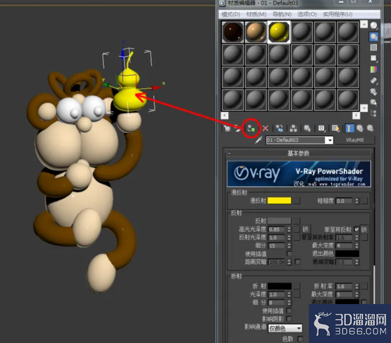Click the Go to Parent icon
The image size is (391, 343).
tap(360, 128)
